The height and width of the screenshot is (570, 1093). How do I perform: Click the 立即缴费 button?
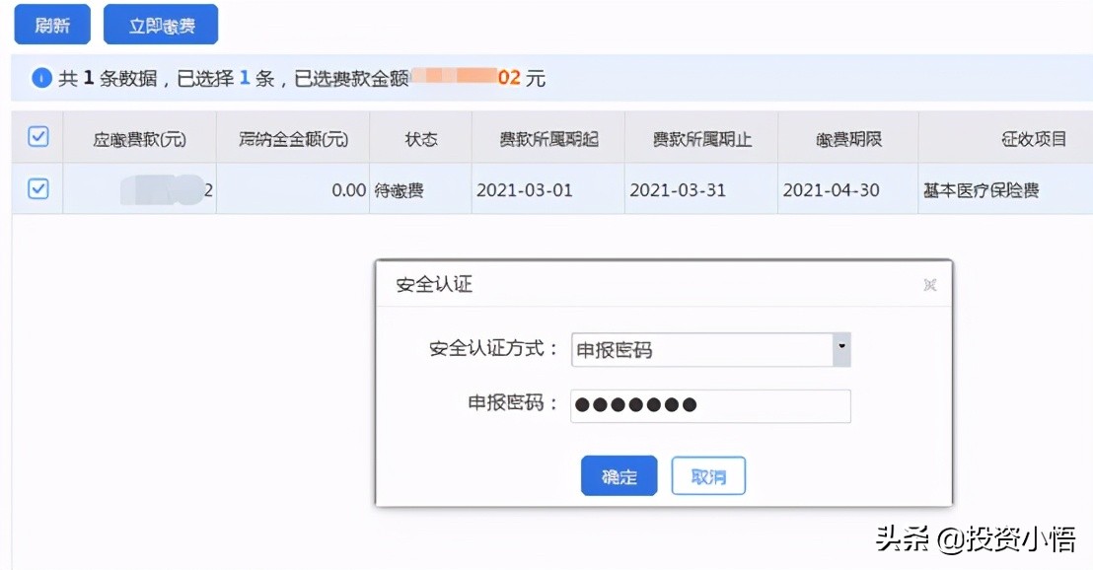(x=160, y=24)
